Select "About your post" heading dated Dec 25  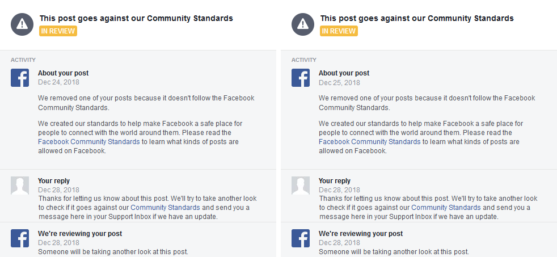pos(344,73)
